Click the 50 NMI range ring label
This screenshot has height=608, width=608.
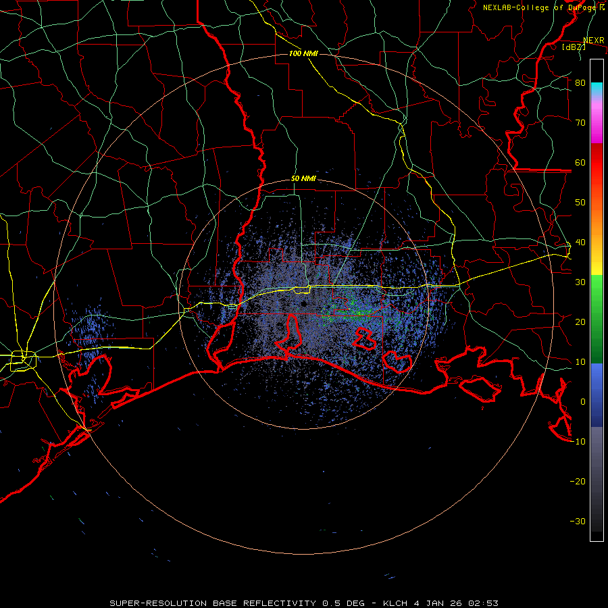click(303, 179)
